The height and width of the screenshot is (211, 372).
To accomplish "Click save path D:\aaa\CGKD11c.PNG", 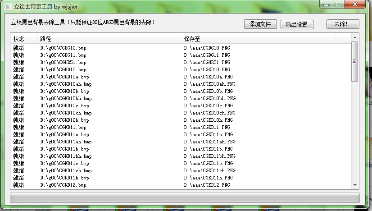I will coord(209,163).
